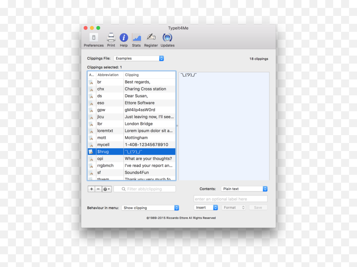Screen dimensions: 357x267
Task: Open the Format popup menu
Action: point(233,207)
